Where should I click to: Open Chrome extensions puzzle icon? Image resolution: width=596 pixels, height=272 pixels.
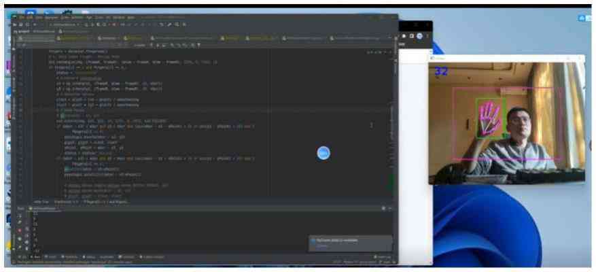pos(405,36)
